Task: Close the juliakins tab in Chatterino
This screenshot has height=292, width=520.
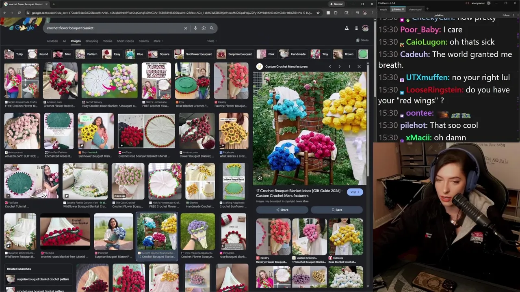Action: (x=403, y=9)
